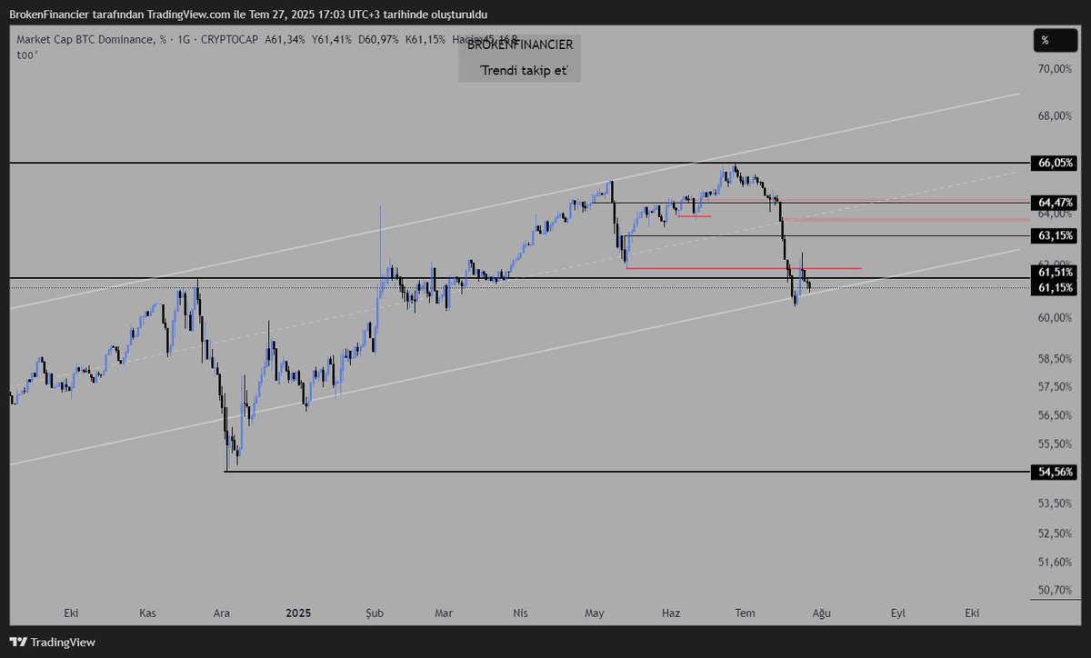1091x658 pixels.
Task: Click the Şub month label
Action: (x=375, y=613)
